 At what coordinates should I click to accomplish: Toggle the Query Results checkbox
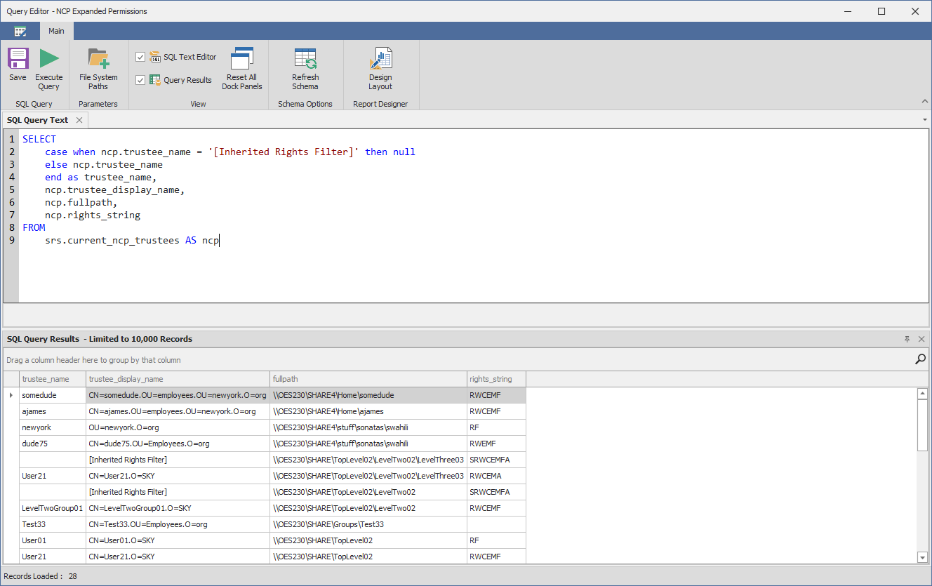point(140,79)
